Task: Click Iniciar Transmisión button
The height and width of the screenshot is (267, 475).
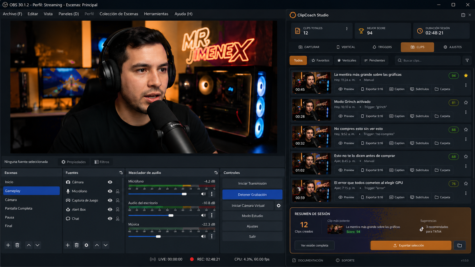Action: pos(252,184)
